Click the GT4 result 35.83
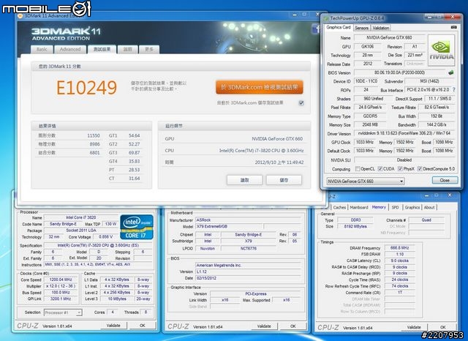468x341 pixels. (x=135, y=161)
